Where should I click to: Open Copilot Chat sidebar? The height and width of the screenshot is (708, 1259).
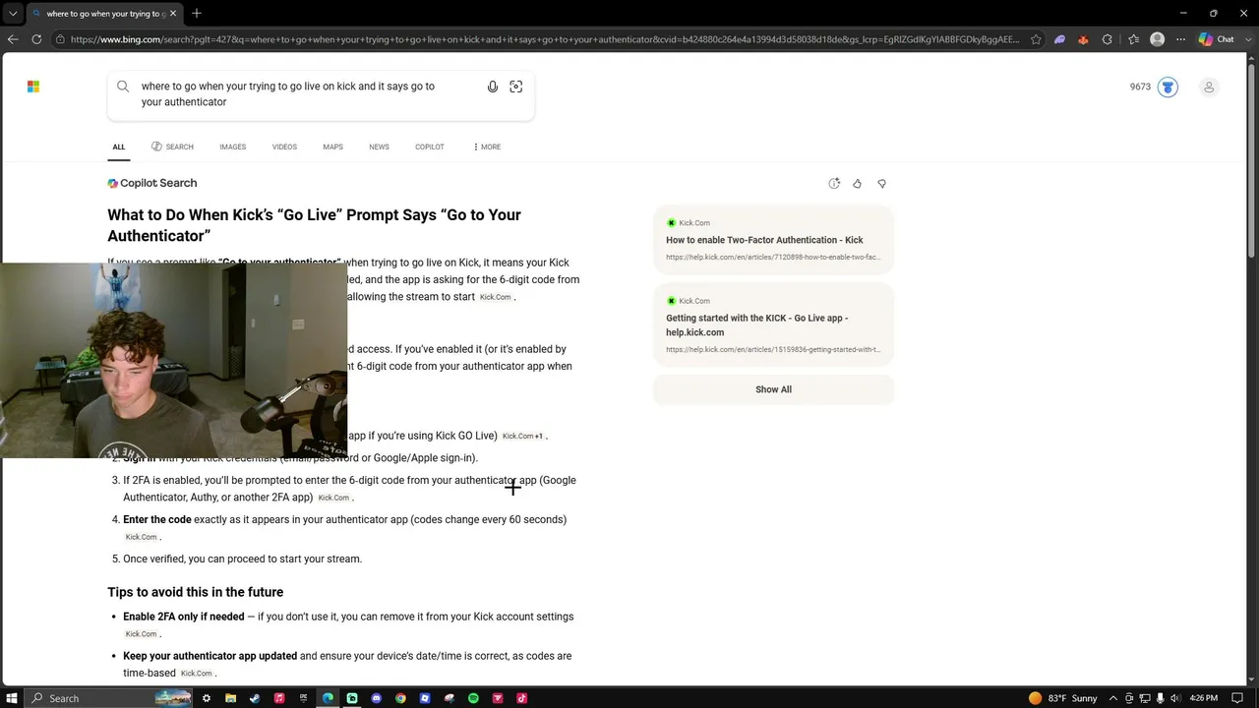coord(1217,39)
